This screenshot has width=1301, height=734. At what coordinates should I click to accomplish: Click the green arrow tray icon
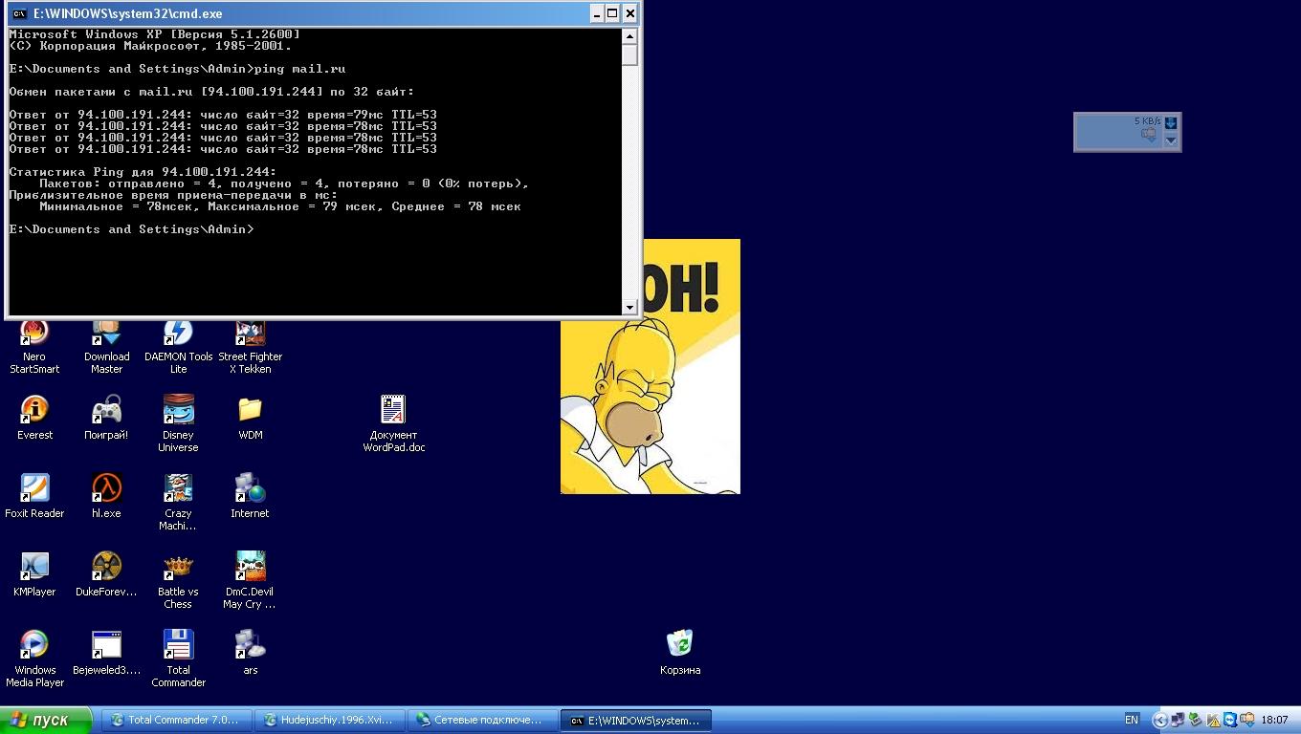pos(1195,720)
